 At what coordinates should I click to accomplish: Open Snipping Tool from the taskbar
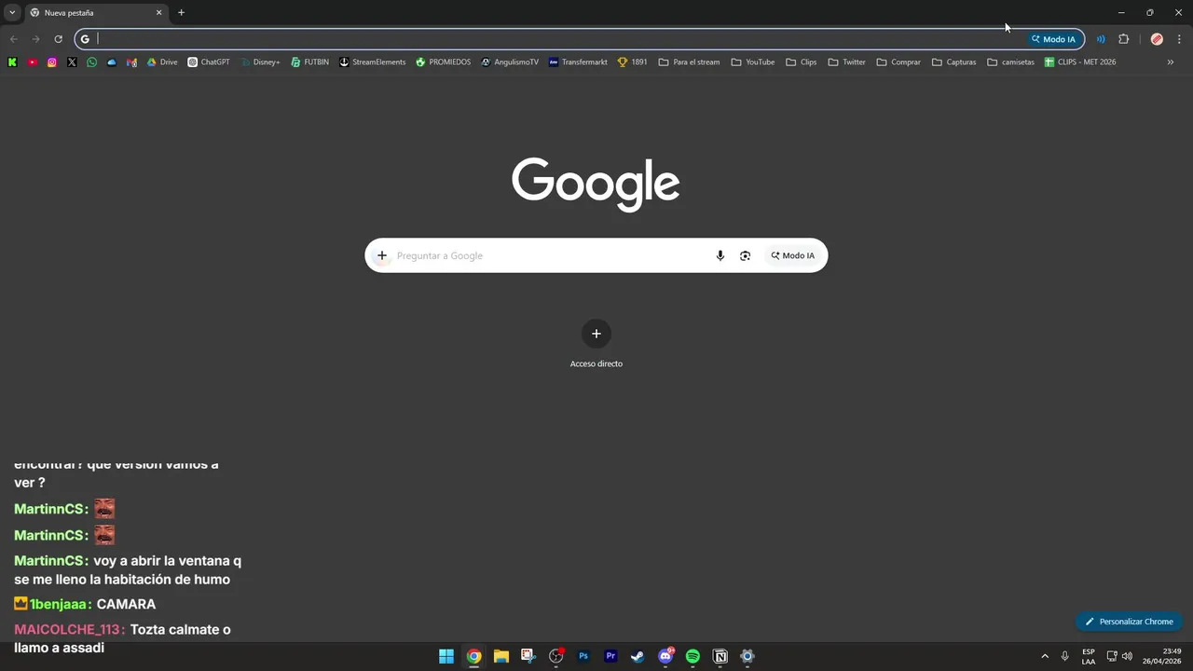tap(528, 656)
